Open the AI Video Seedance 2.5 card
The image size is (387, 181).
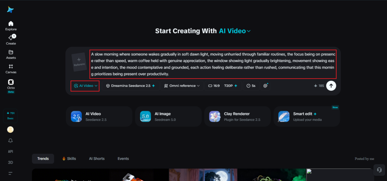click(x=99, y=116)
